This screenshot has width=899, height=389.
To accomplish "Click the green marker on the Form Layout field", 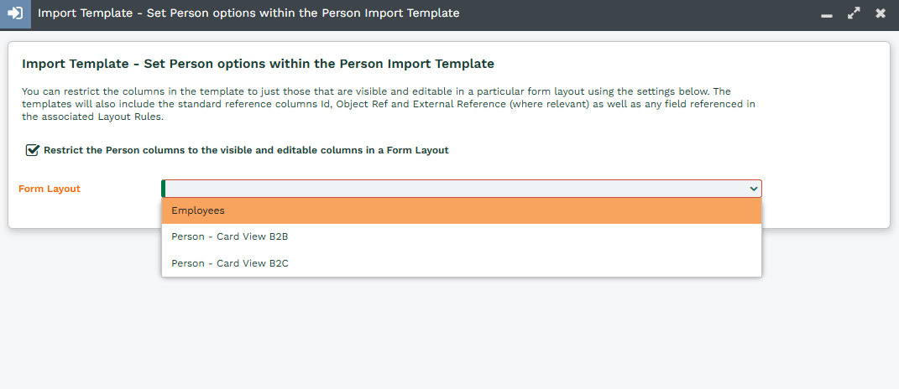I will (164, 189).
